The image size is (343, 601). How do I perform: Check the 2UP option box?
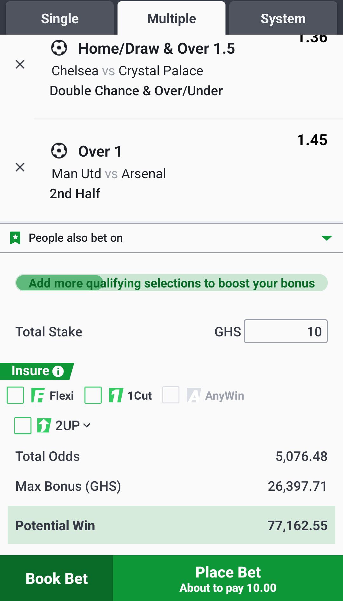23,426
